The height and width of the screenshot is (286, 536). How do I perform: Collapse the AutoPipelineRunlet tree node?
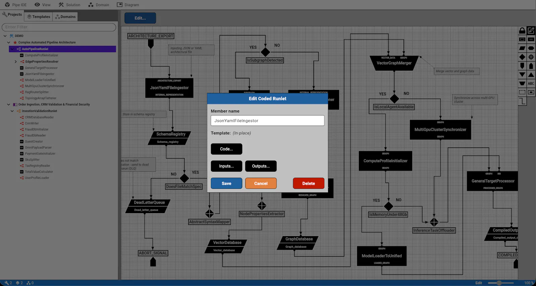point(12,49)
